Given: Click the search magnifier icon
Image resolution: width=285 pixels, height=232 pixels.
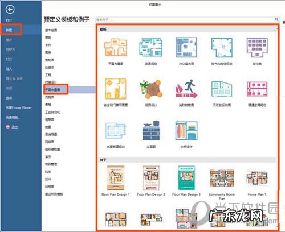Looking at the screenshot, I should pos(276,19).
